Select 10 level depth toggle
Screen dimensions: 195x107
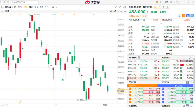(x=191, y=82)
